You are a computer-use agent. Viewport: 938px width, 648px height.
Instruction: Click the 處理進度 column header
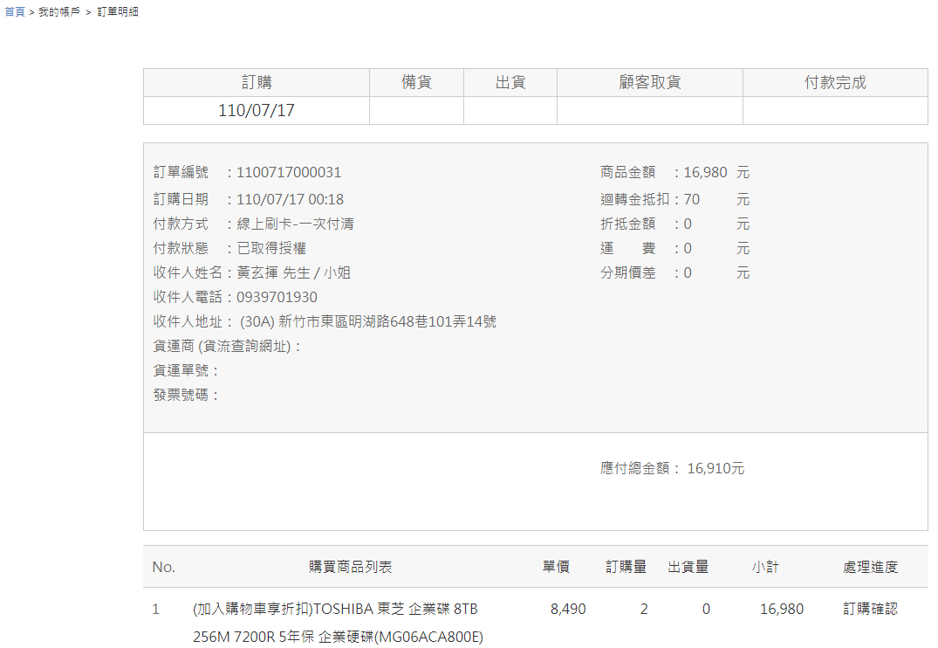click(870, 567)
